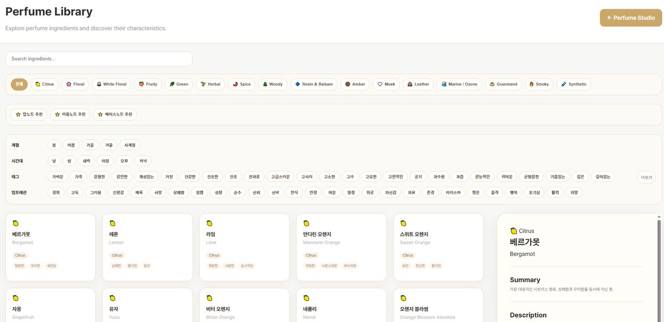Select the Woody tree category chip
The height and width of the screenshot is (322, 664).
273,85
